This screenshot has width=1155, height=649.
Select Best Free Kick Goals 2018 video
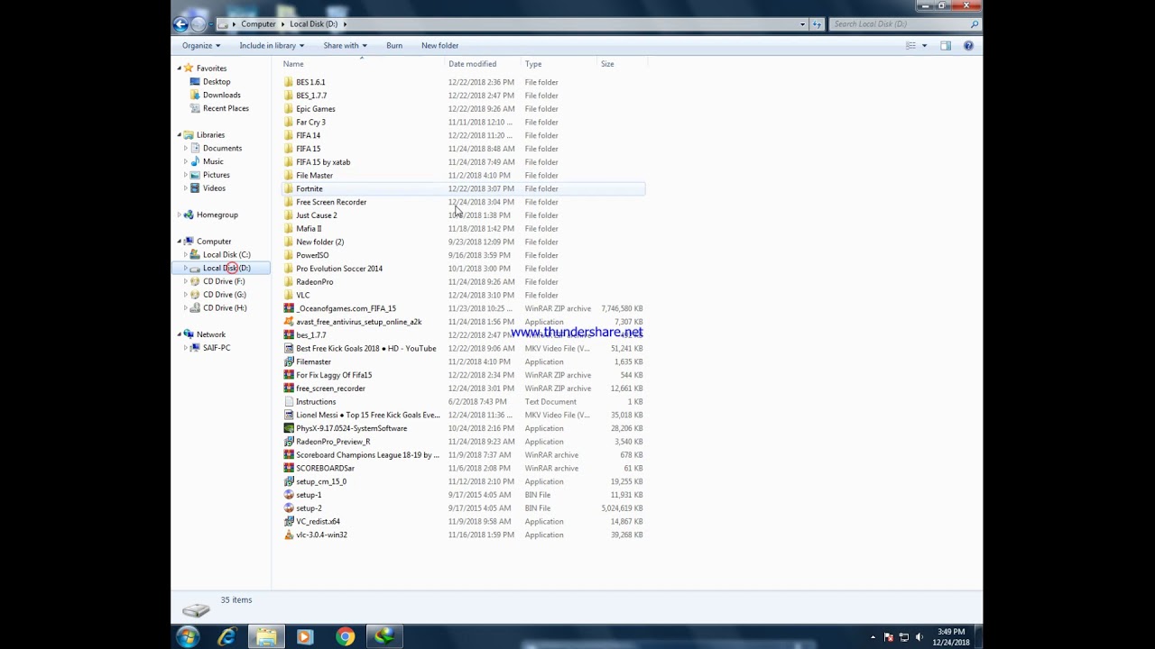point(365,348)
